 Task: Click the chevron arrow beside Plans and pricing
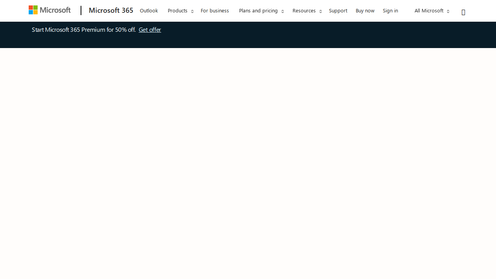(x=282, y=11)
